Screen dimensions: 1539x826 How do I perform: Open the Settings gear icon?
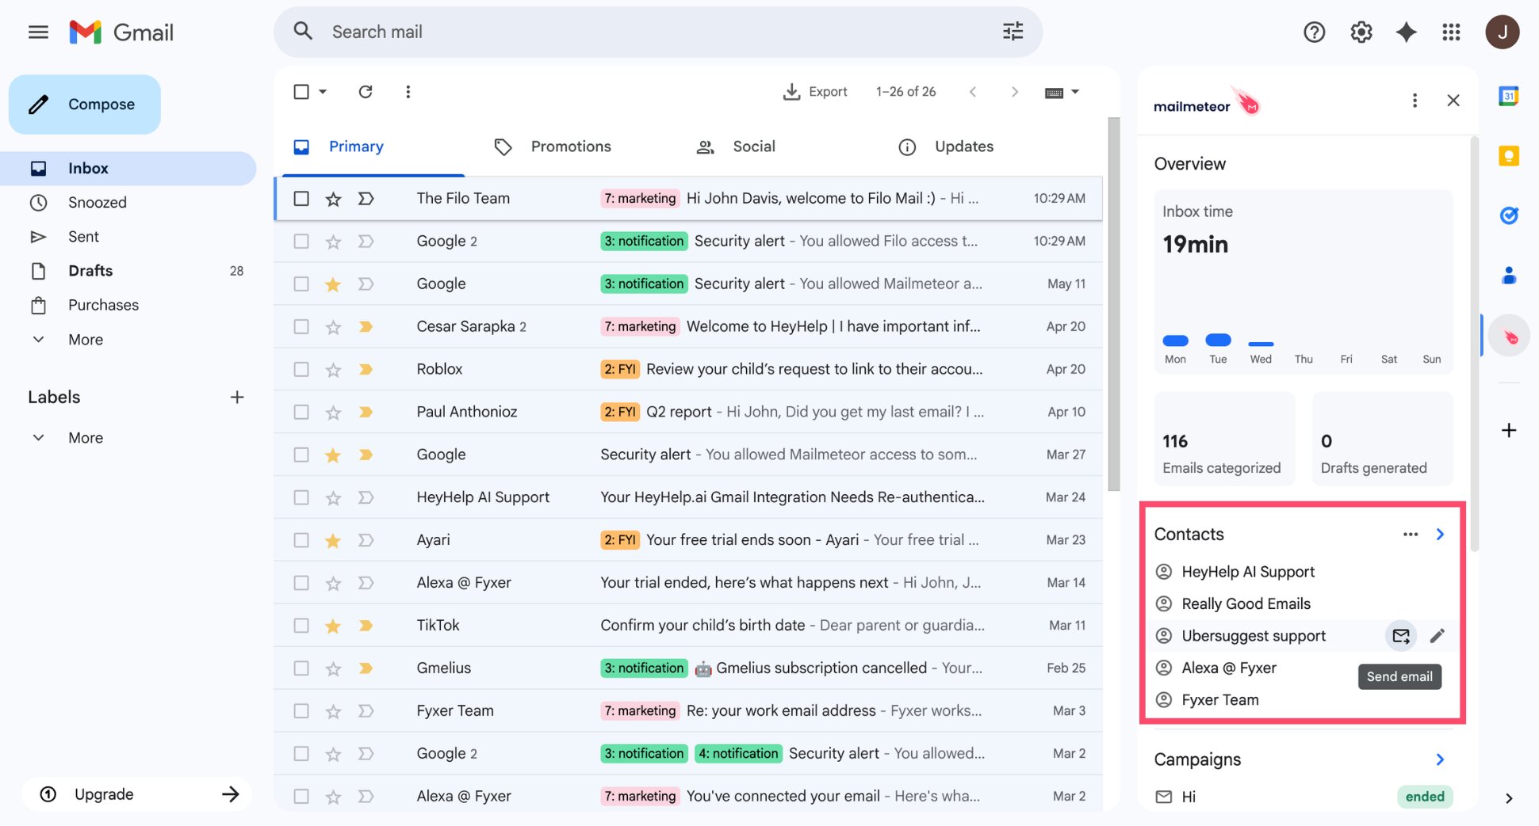pos(1361,32)
